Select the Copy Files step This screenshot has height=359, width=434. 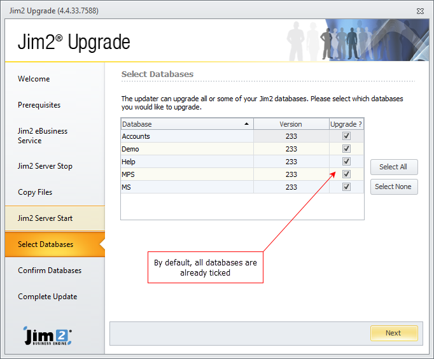click(35, 192)
